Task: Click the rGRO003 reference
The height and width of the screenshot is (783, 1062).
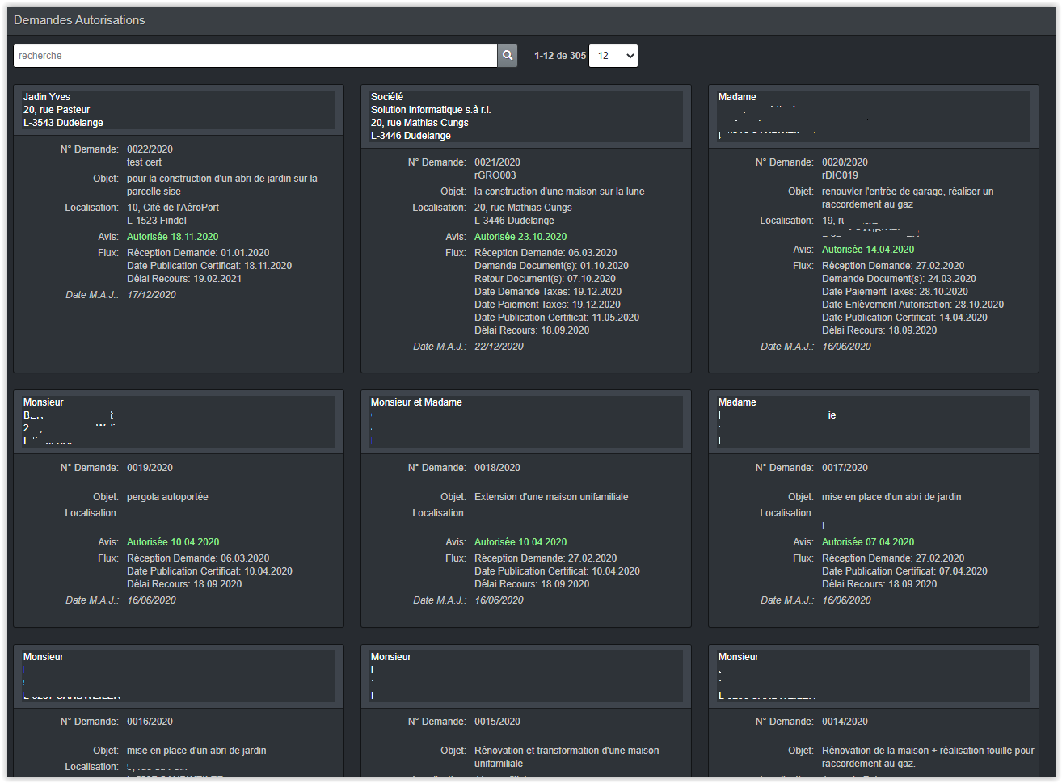Action: (x=495, y=175)
